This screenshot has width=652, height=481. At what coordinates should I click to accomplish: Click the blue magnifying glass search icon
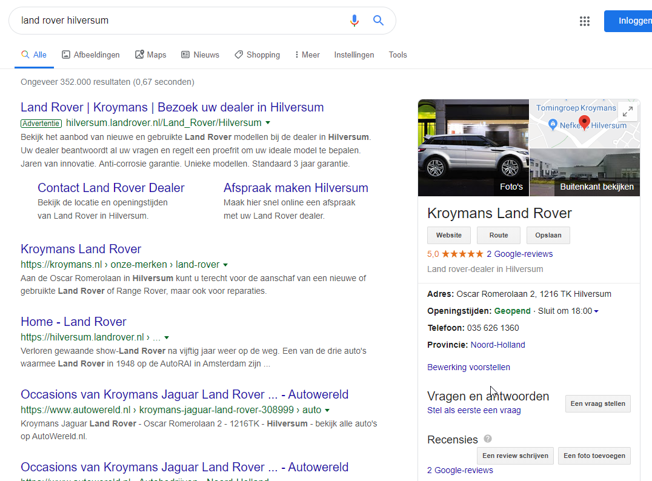point(379,21)
